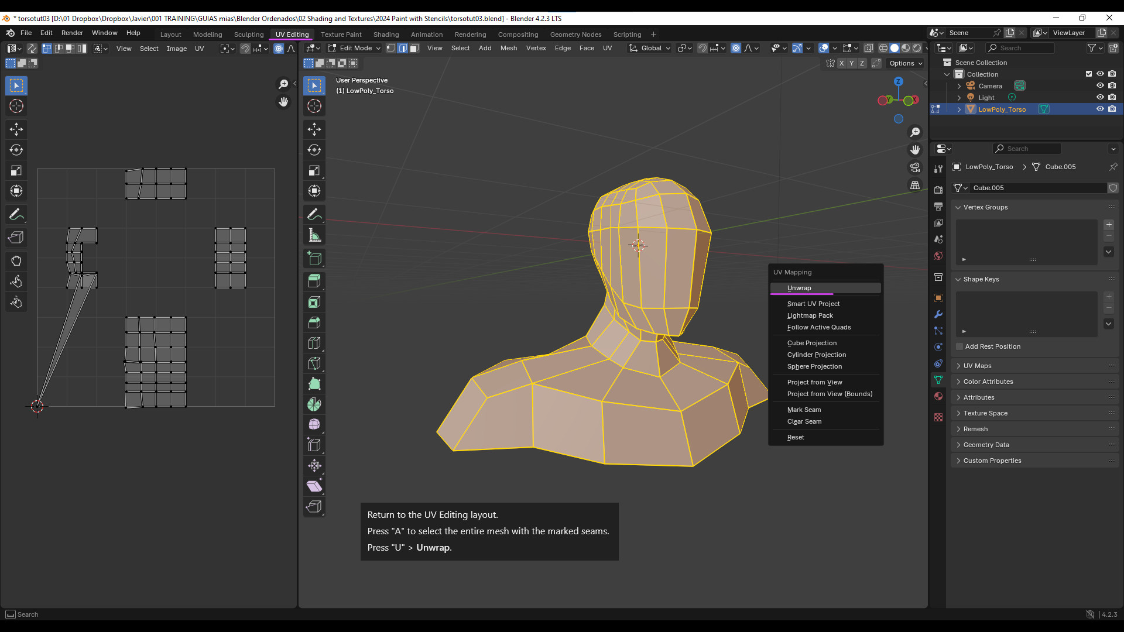Open the viewport Options dropdown
The height and width of the screenshot is (632, 1124).
[x=906, y=63]
